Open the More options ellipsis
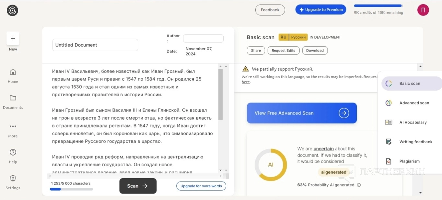This screenshot has height=200, width=442. [13, 126]
